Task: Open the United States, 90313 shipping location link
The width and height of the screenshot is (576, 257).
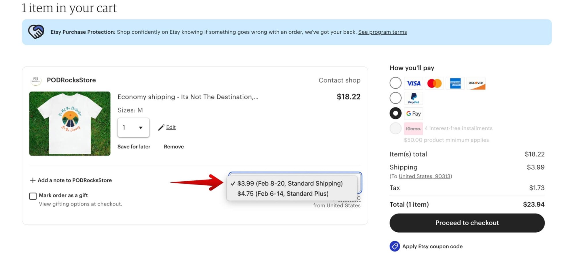Action: (x=425, y=176)
